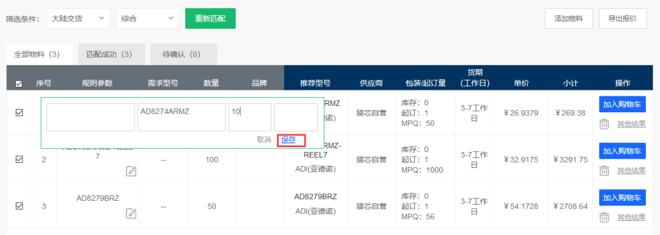660x235 pixels.
Task: Click MPQ: 56 text in row 3
Action: click(419, 217)
